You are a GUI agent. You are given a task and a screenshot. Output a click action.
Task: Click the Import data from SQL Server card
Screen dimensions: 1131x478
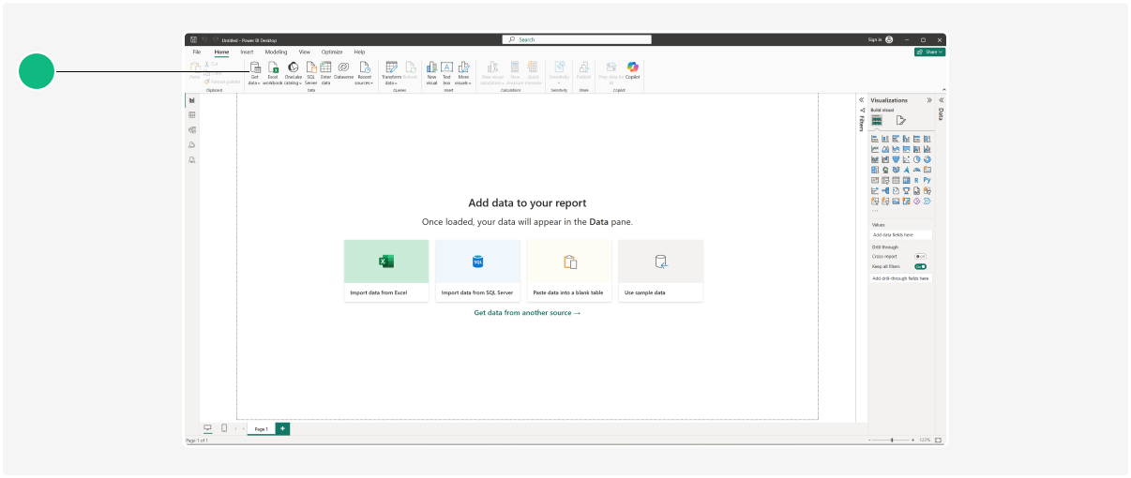[477, 271]
